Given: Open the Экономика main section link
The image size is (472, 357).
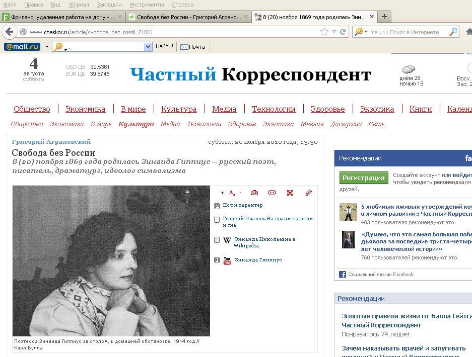Looking at the screenshot, I should pyautogui.click(x=86, y=109).
